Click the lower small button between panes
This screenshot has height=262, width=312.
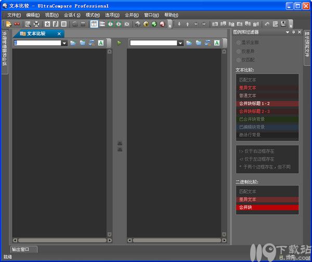(x=120, y=149)
